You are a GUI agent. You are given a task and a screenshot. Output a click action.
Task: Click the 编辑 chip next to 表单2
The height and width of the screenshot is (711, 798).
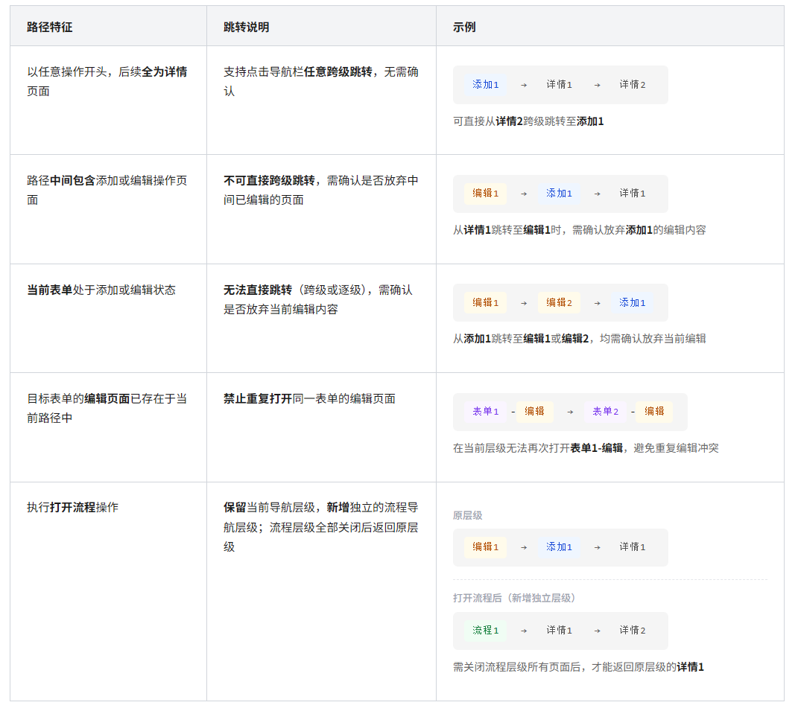click(654, 412)
